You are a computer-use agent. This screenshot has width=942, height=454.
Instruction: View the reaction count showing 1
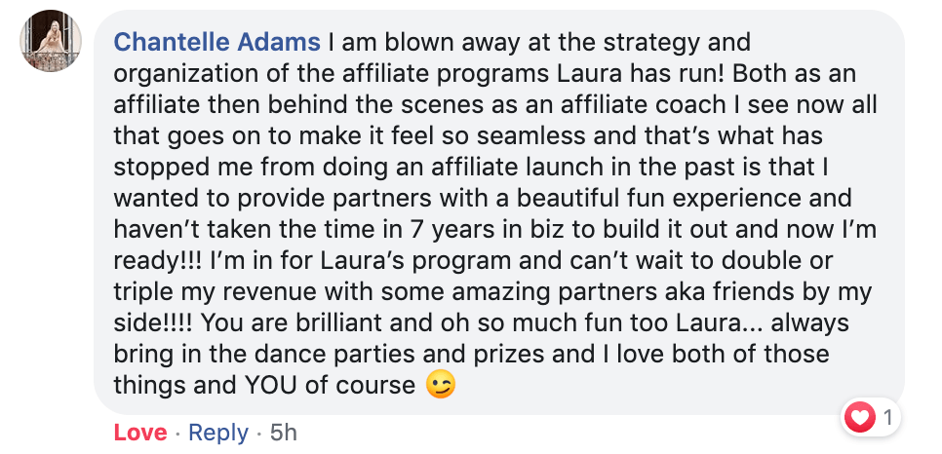pyautogui.click(x=888, y=417)
